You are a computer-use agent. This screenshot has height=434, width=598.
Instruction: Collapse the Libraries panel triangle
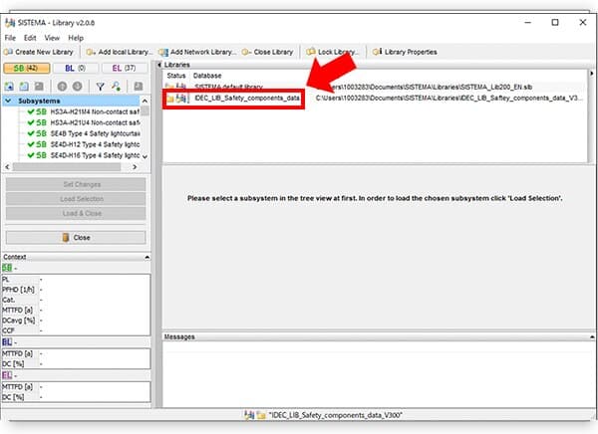(x=159, y=65)
